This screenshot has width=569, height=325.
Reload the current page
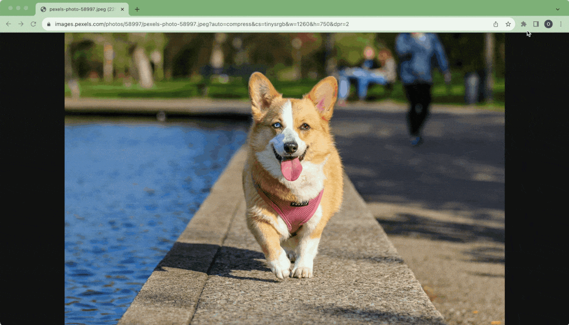point(33,24)
